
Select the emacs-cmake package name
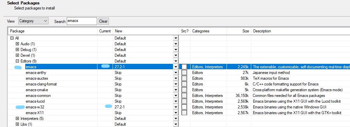37,90
